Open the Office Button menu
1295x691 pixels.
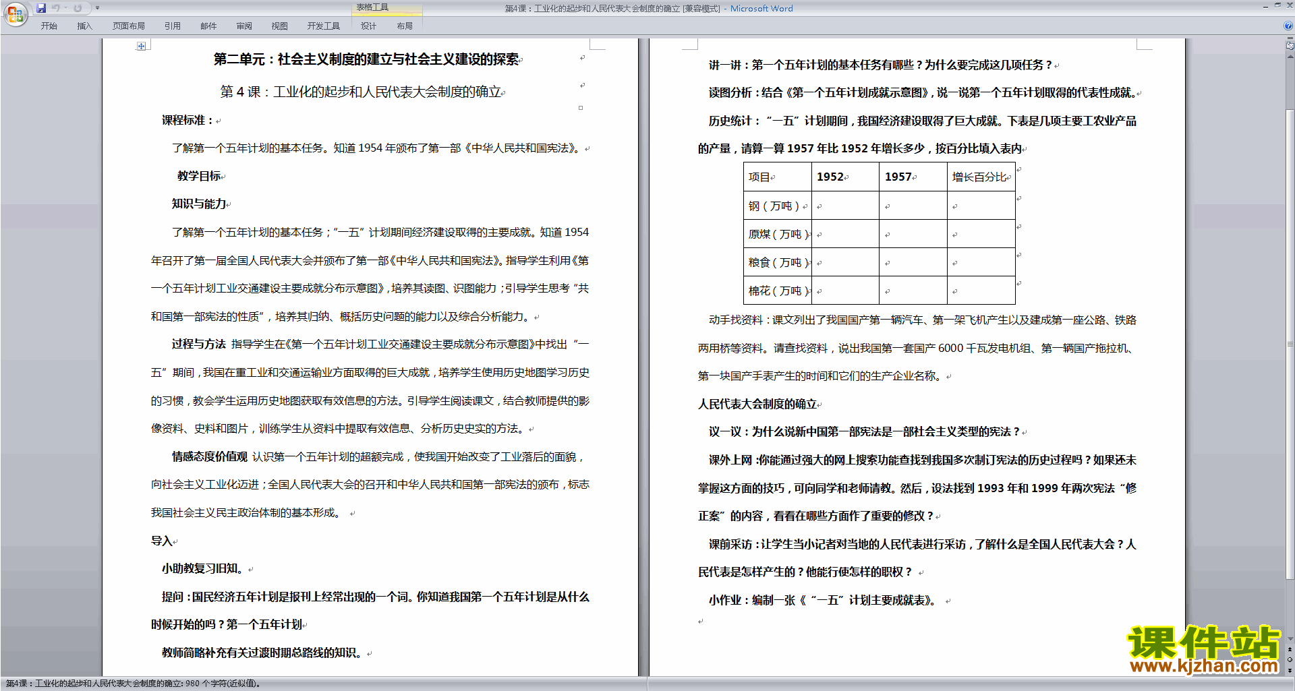pyautogui.click(x=15, y=13)
